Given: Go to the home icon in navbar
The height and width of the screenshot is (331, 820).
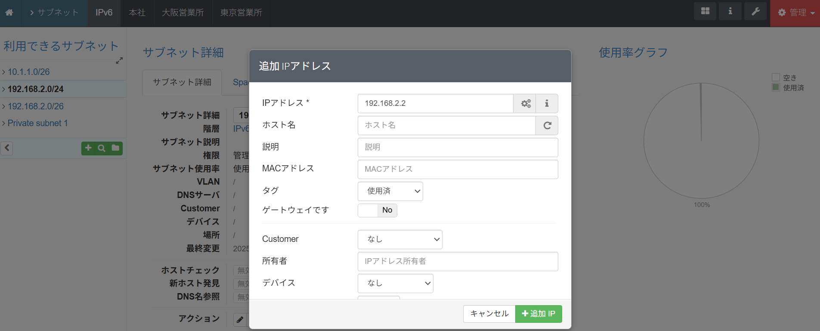Looking at the screenshot, I should [x=9, y=12].
